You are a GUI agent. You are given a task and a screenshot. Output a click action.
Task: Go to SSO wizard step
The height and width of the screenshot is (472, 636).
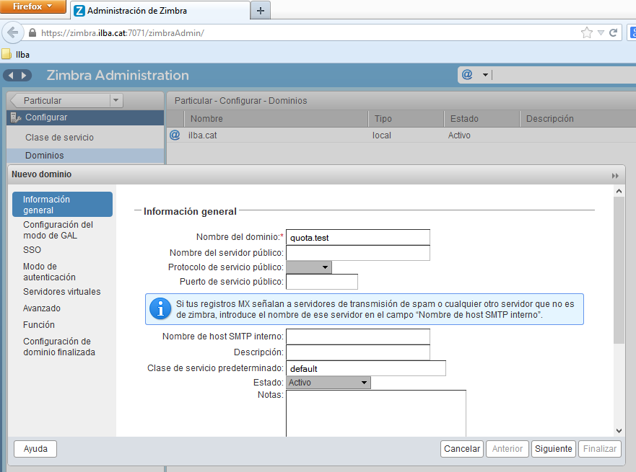32,250
